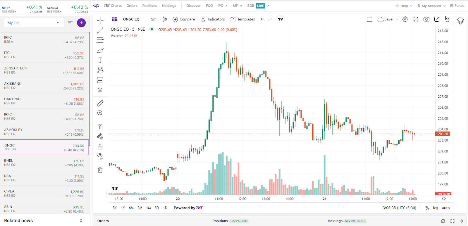Select the text annotation tool
The height and width of the screenshot is (226, 468).
coord(100,60)
